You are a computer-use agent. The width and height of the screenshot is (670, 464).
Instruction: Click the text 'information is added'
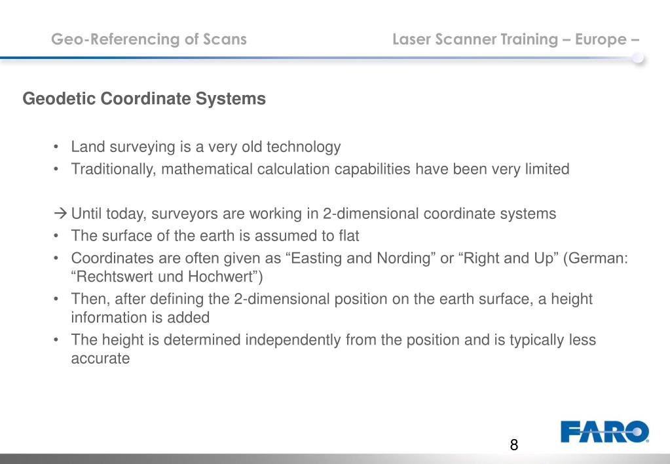pyautogui.click(x=140, y=318)
